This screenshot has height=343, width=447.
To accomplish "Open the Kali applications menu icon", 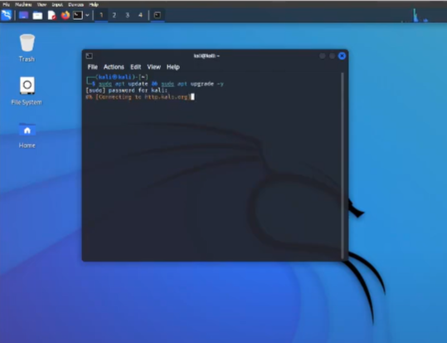I will (x=7, y=15).
